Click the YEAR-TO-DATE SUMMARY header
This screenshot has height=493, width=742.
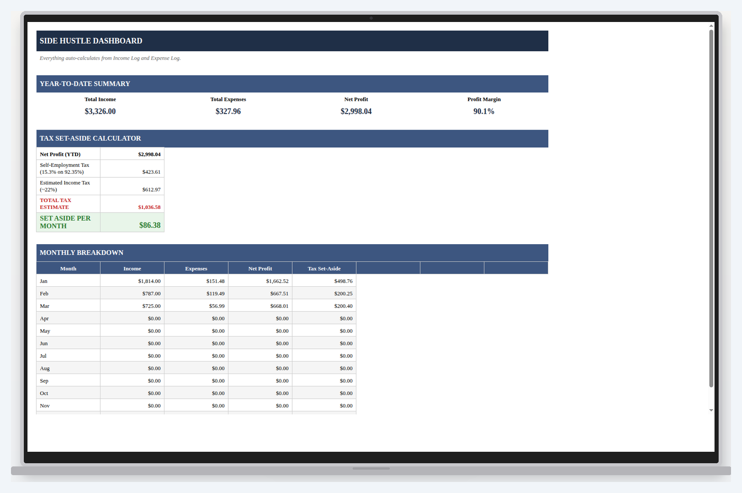[x=292, y=84]
